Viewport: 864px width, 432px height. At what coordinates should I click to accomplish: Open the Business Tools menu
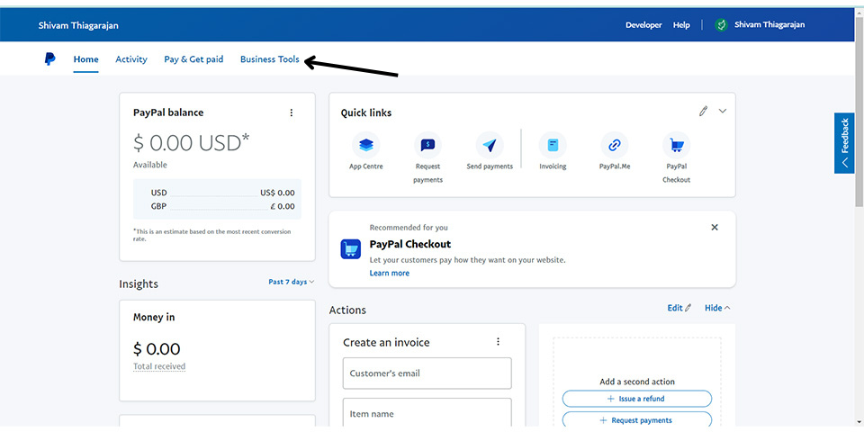tap(269, 59)
